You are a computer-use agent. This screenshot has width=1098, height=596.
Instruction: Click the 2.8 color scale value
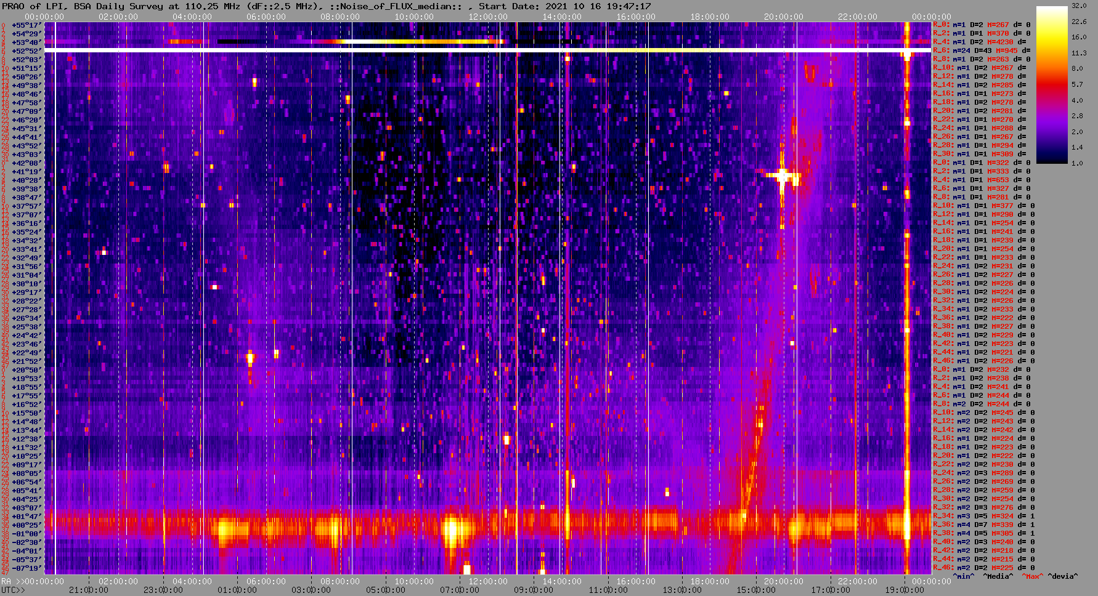point(1077,116)
